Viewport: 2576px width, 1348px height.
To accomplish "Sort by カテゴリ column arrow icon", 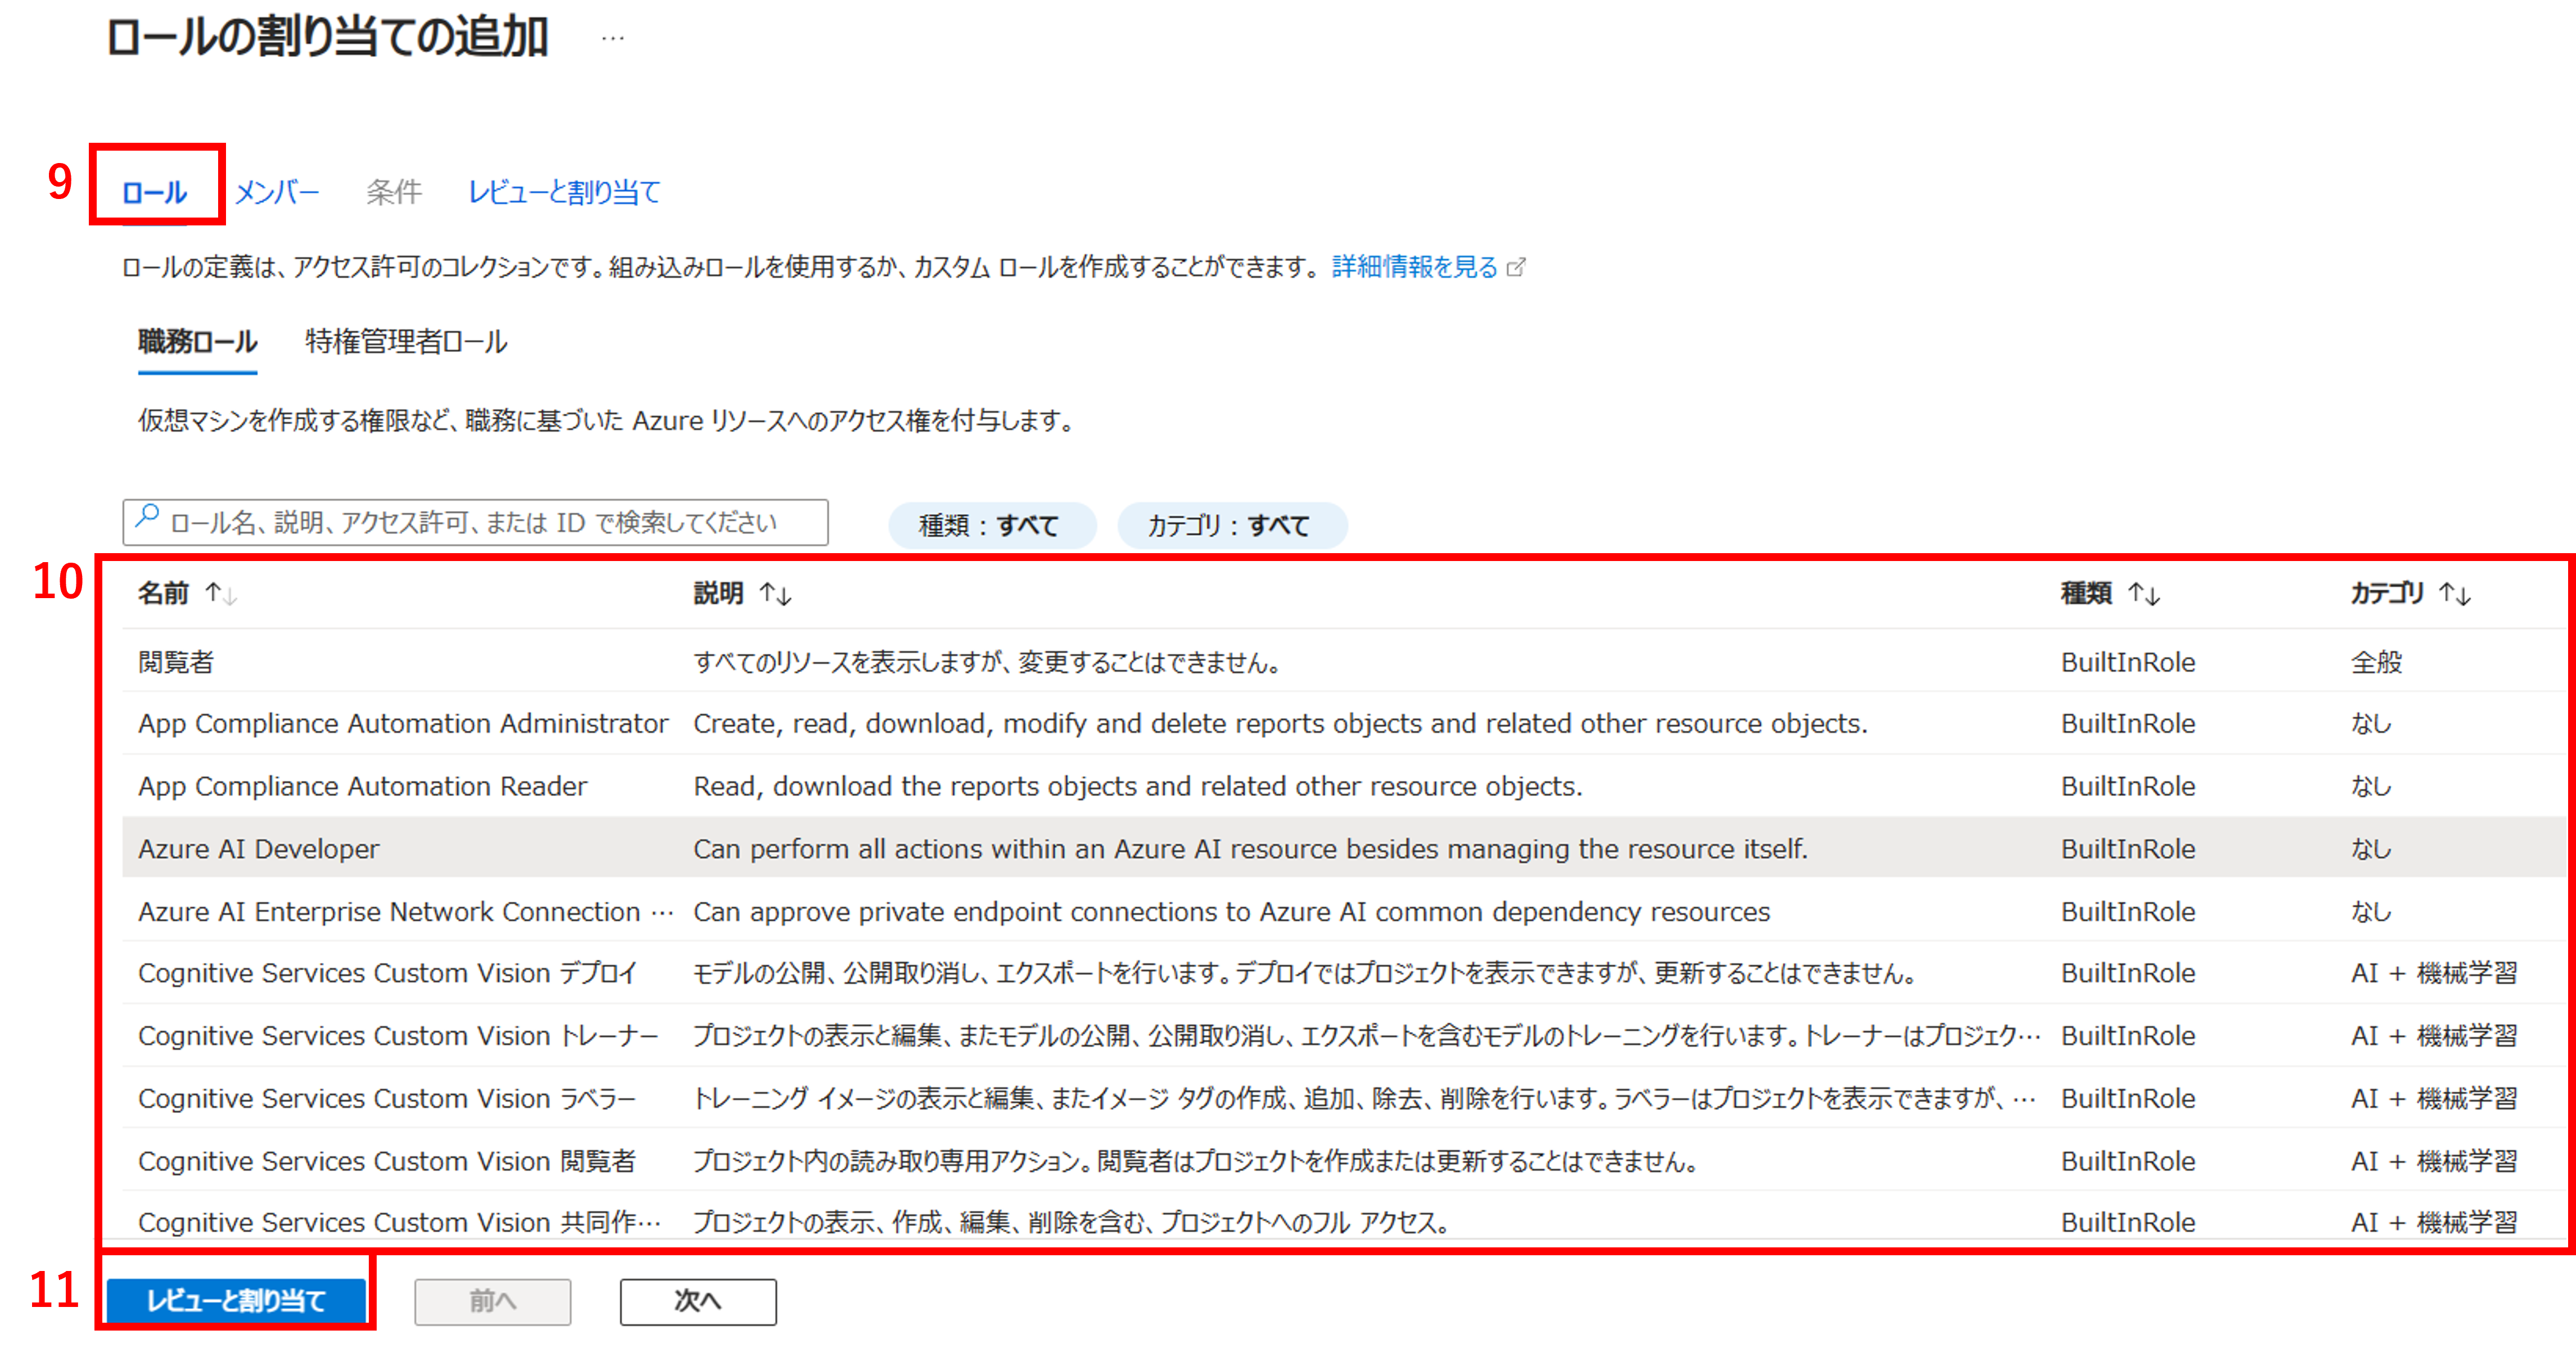I will (x=2454, y=594).
